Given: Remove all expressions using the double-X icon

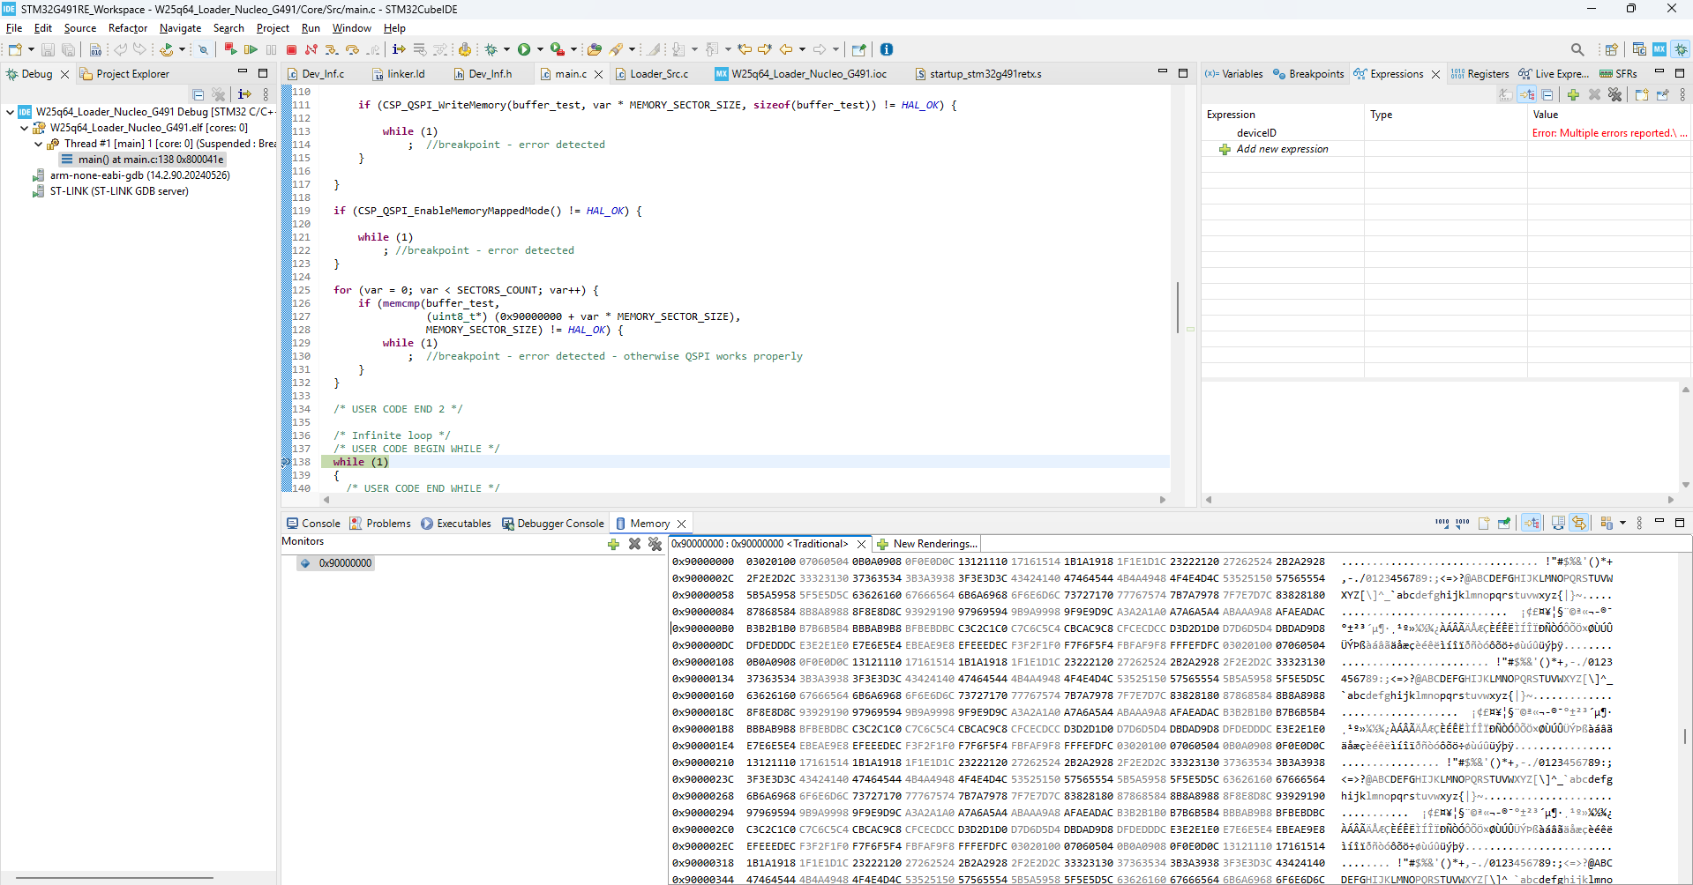Looking at the screenshot, I should click(x=1615, y=94).
